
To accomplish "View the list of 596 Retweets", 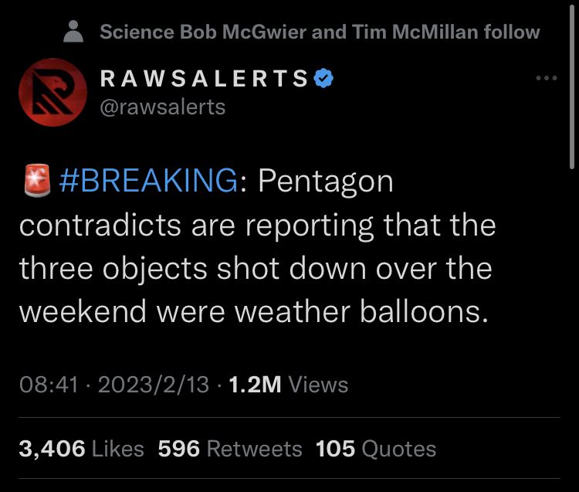I will coord(229,449).
